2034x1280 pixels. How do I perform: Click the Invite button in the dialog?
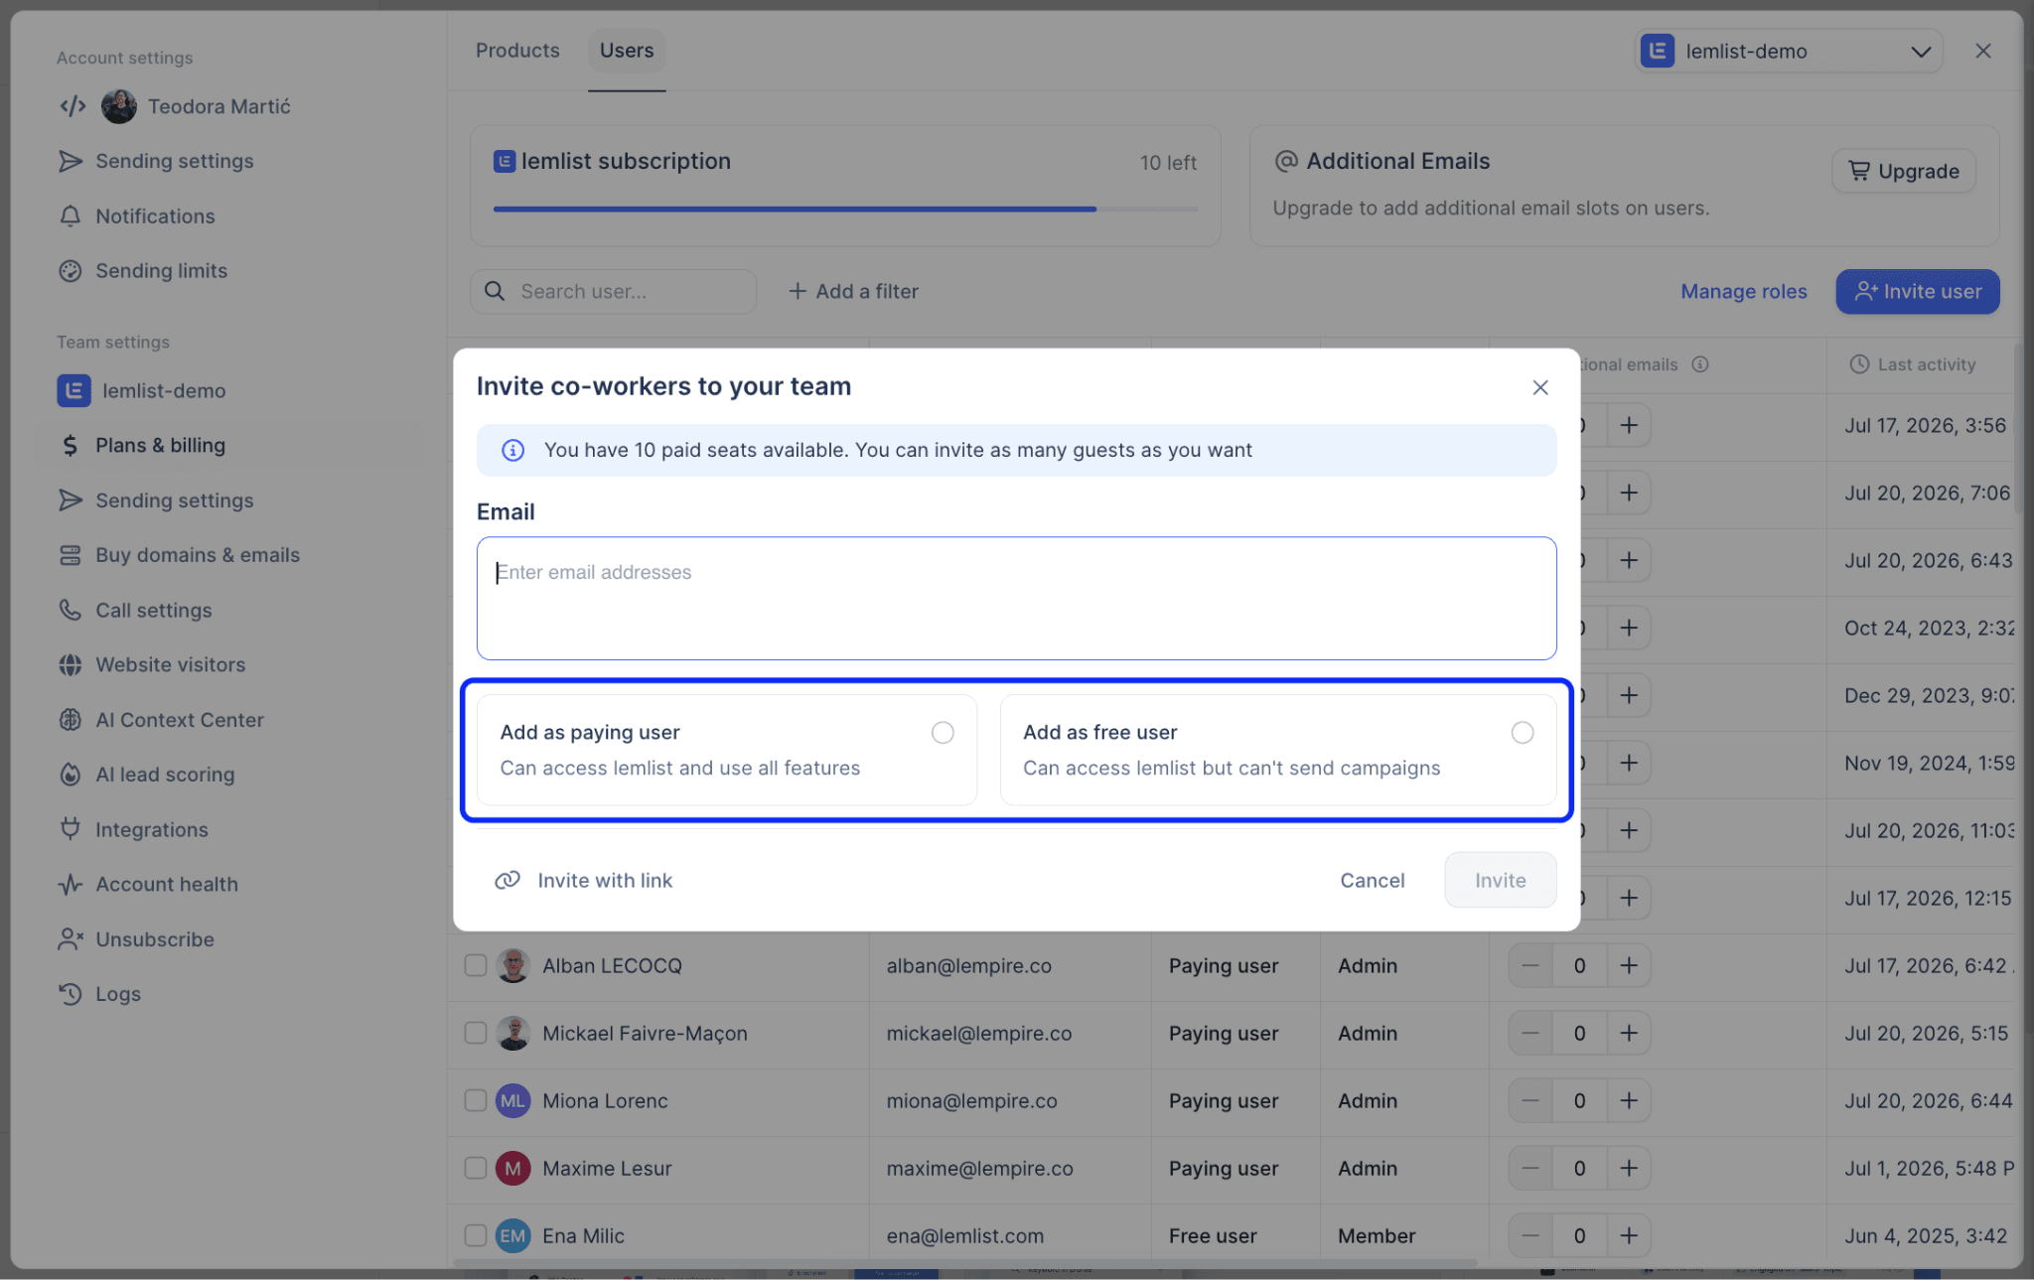[1500, 881]
